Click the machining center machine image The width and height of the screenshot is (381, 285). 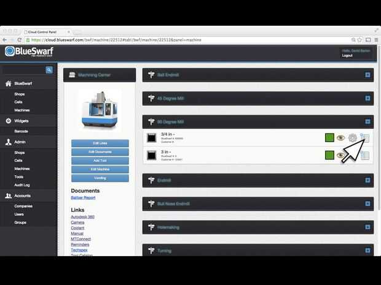pos(100,110)
